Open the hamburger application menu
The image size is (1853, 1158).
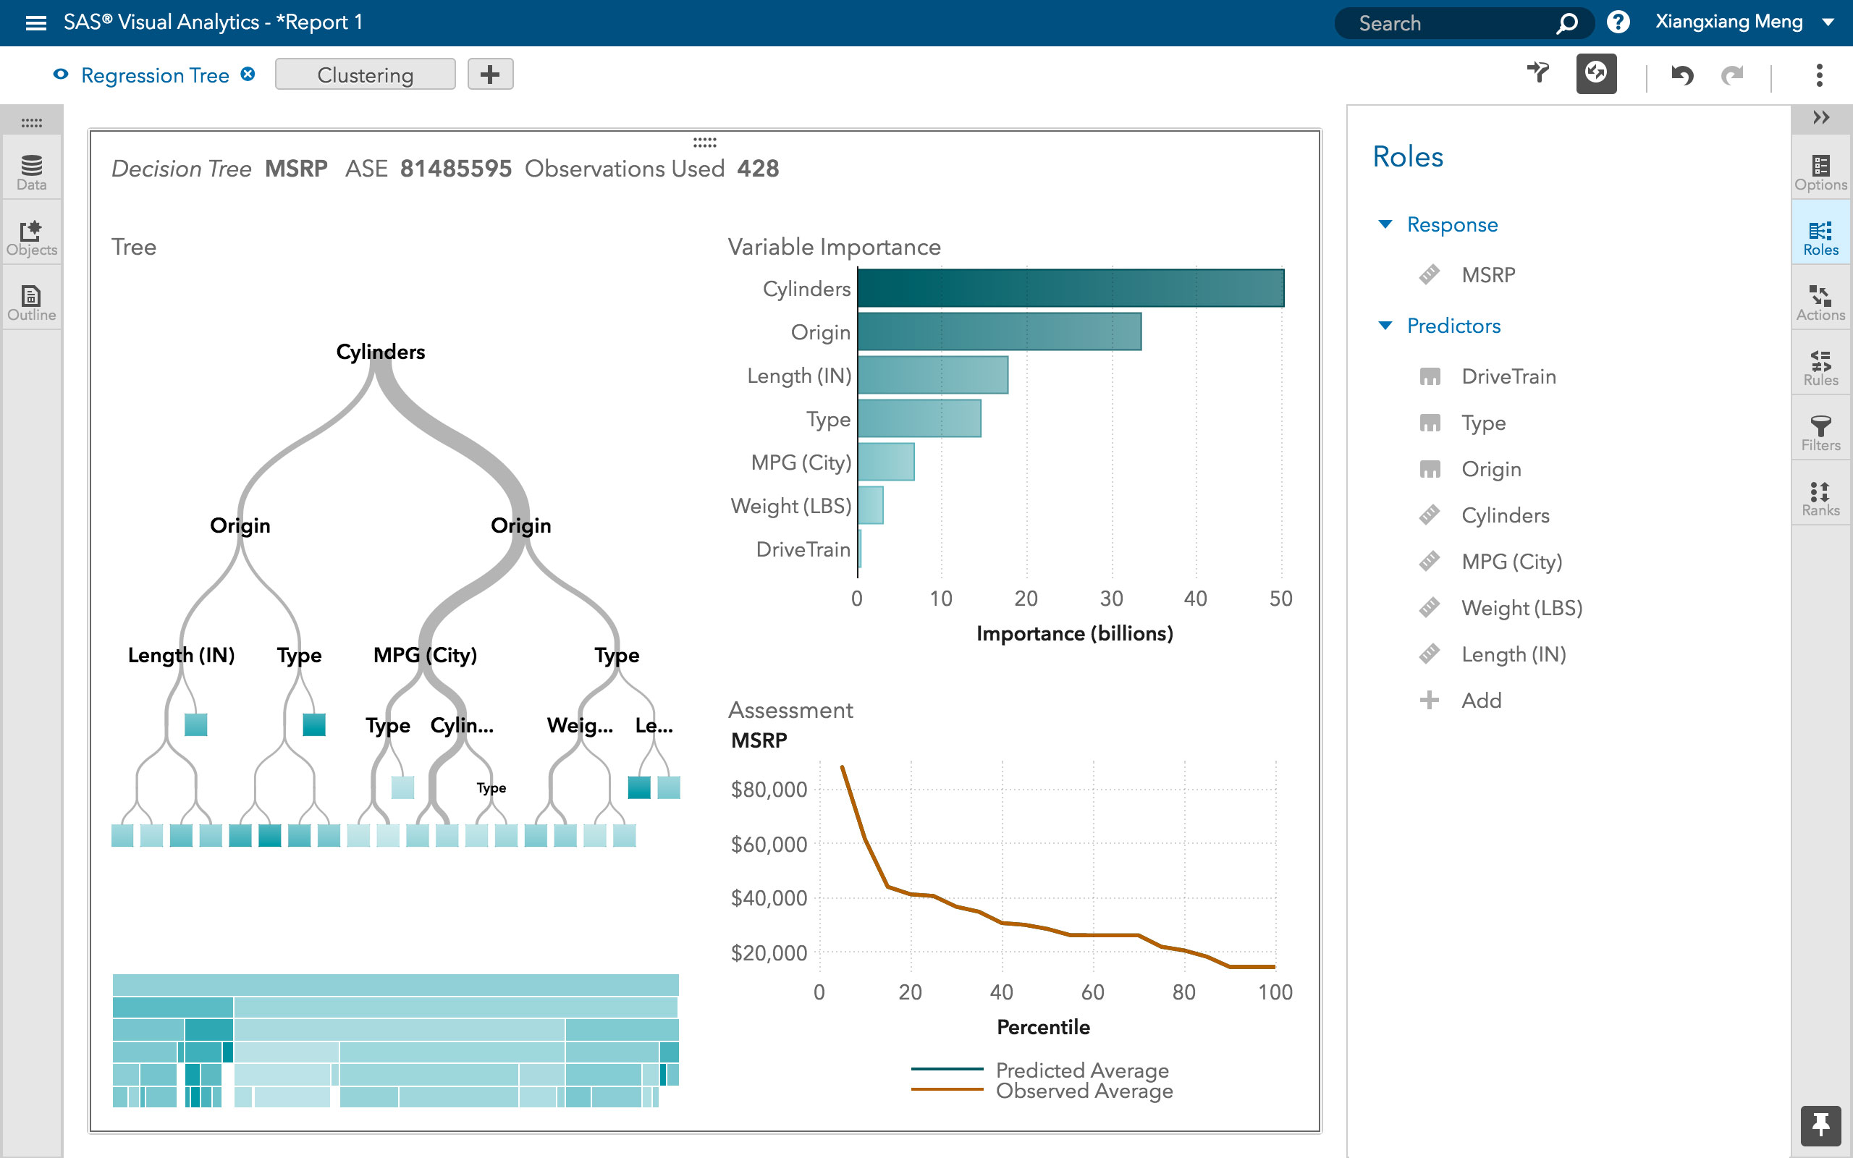click(35, 22)
